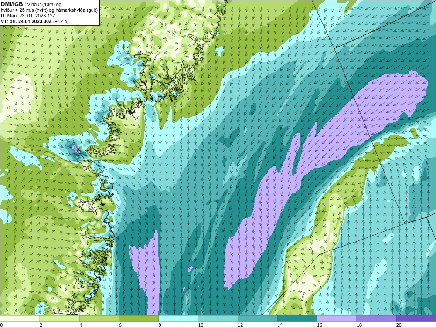Click the legend label '14'
The image size is (436, 328).
[280, 325]
